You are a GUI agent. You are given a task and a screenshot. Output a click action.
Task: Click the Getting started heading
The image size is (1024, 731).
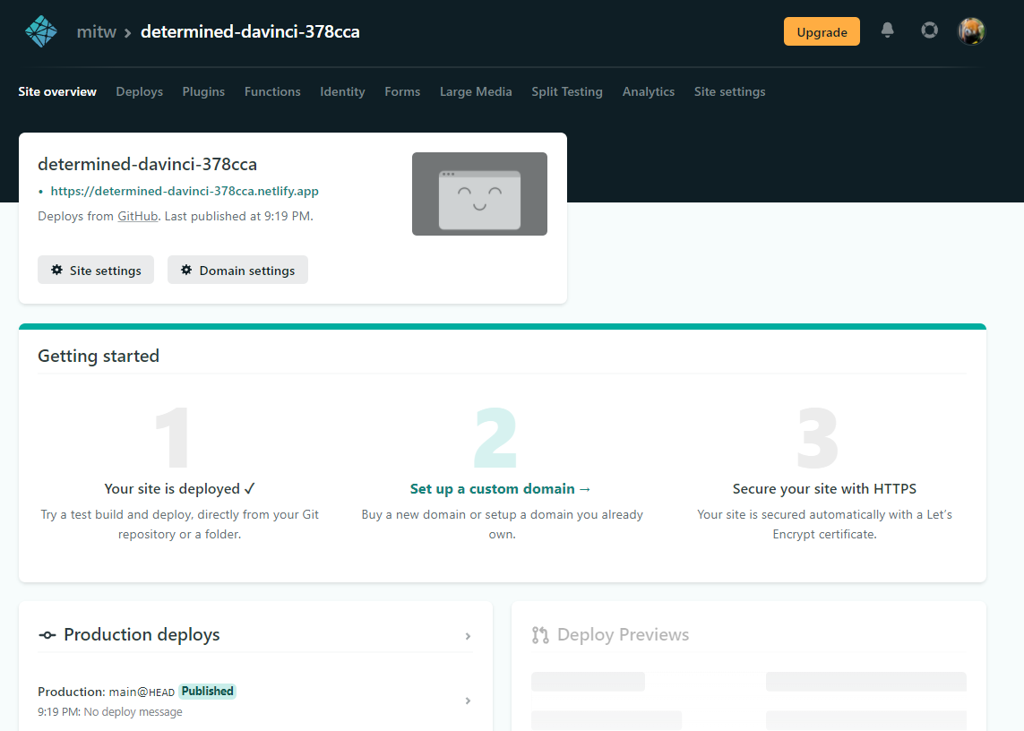point(99,356)
